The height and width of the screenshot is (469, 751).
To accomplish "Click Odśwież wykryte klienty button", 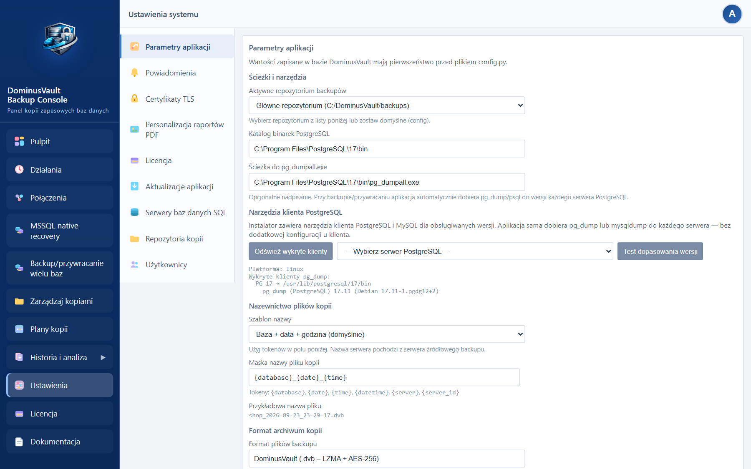I will [x=291, y=251].
